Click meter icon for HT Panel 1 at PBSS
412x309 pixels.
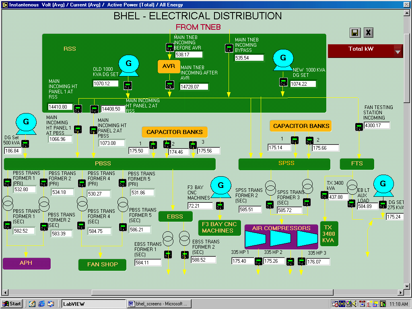(78, 129)
